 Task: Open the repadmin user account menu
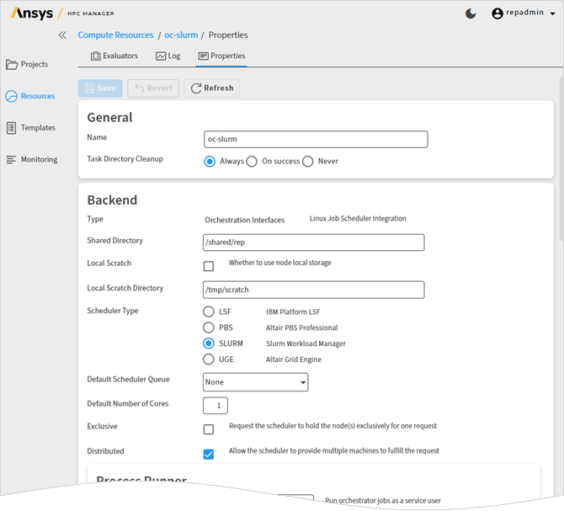[524, 13]
